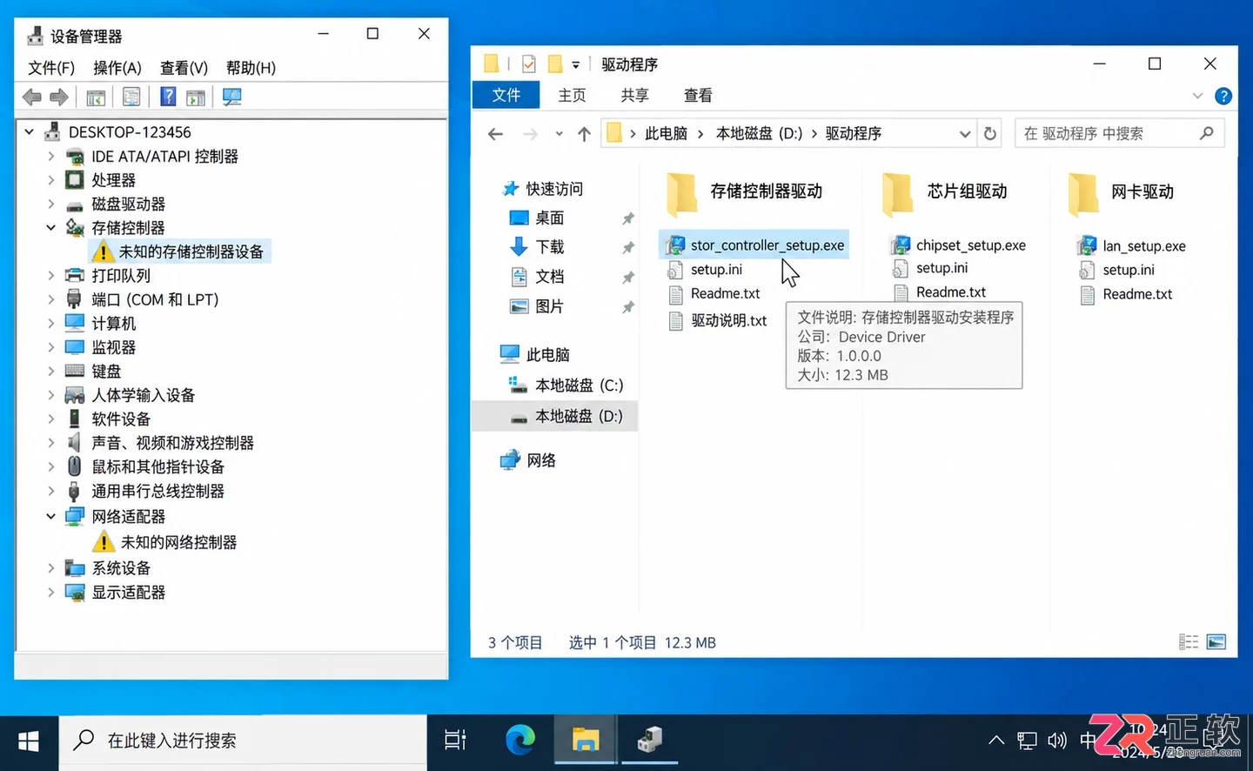Open the 操作(A) menu in Device Manager
Screen dimensions: 1253x771
coord(117,68)
